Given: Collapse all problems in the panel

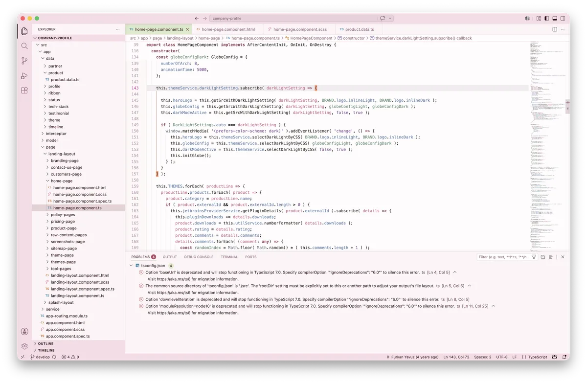Looking at the screenshot, I should 542,257.
